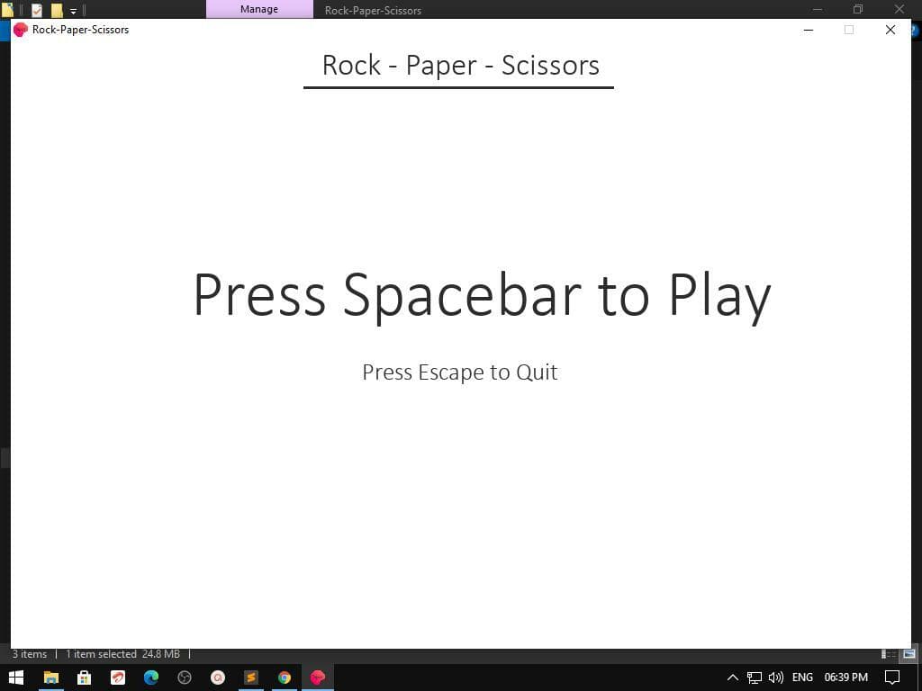The image size is (922, 691).
Task: Click the ENG language indicator
Action: point(802,678)
